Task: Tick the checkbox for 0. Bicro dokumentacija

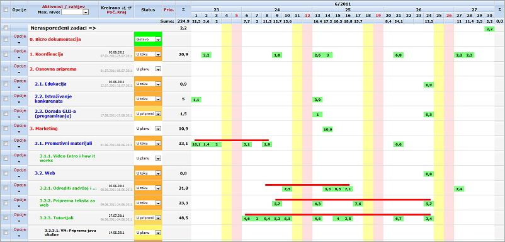Action: click(5, 39)
